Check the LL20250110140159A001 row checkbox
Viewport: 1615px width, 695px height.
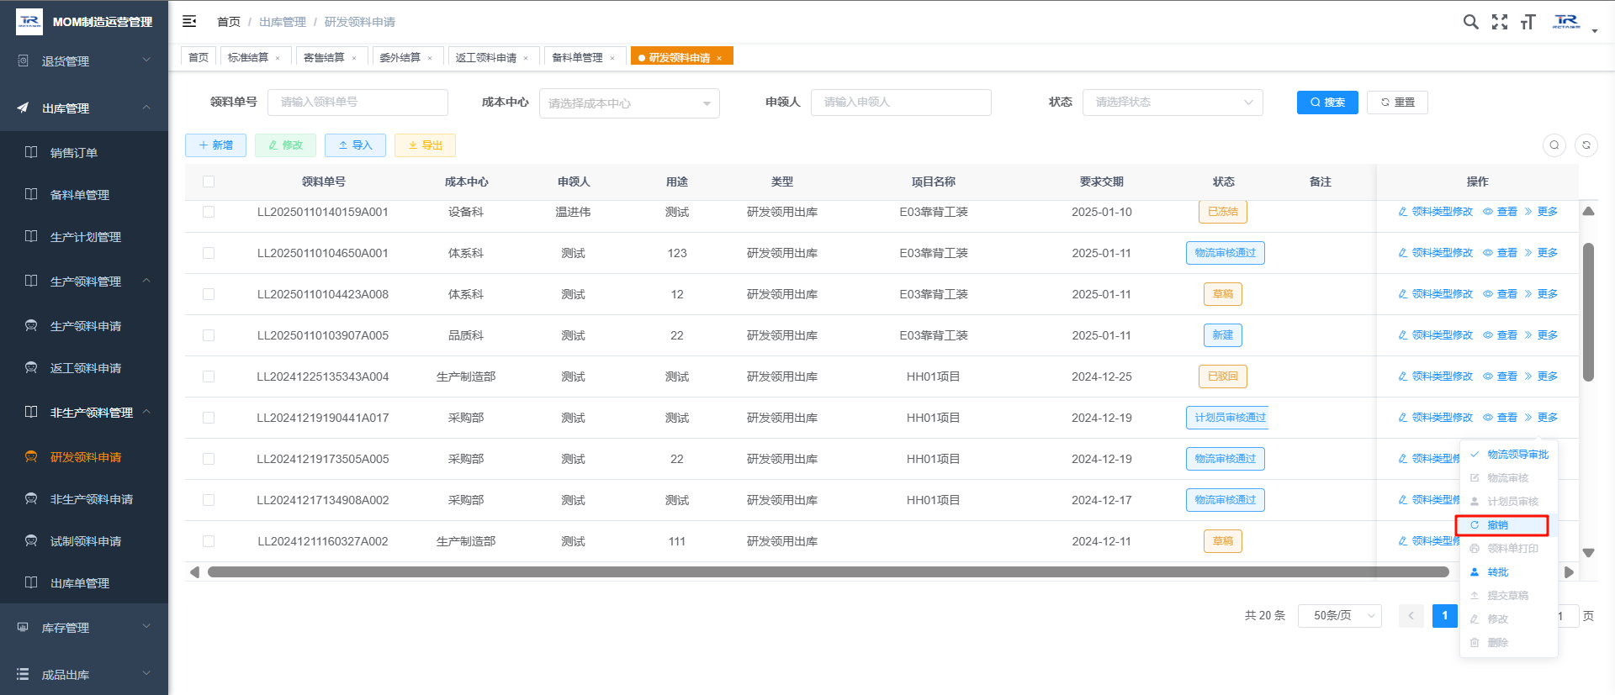209,212
